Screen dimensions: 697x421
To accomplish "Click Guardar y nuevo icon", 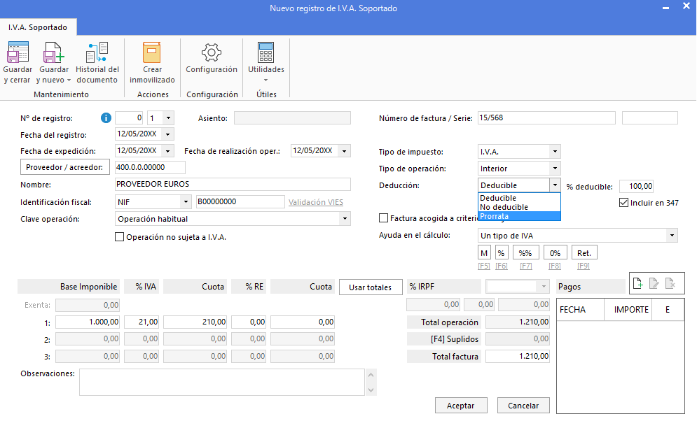I will coord(54,52).
